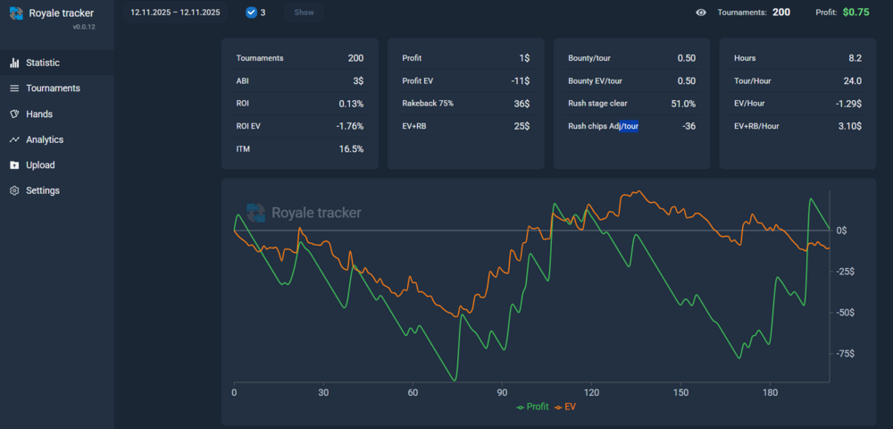Screen dimensions: 893x429
Task: Go to the Hands section label
Action: (39, 114)
